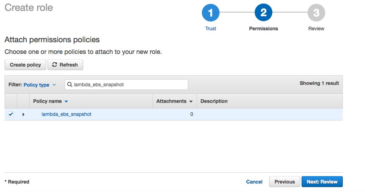The width and height of the screenshot is (365, 192).
Task: Click the Review step label
Action: (316, 29)
